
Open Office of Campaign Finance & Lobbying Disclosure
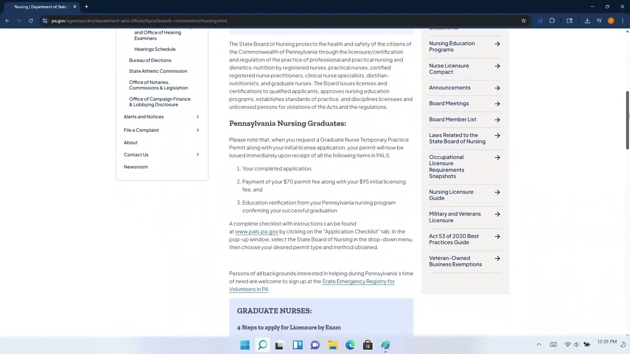pyautogui.click(x=159, y=102)
